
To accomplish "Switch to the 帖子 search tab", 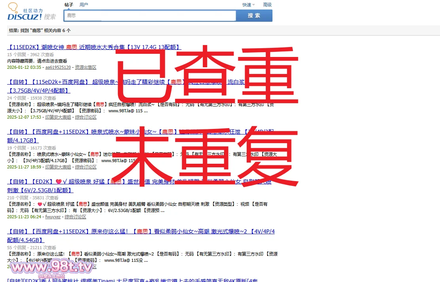I will click(x=69, y=5).
